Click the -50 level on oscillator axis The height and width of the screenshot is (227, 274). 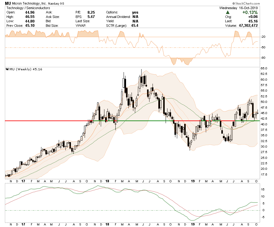click(263, 47)
